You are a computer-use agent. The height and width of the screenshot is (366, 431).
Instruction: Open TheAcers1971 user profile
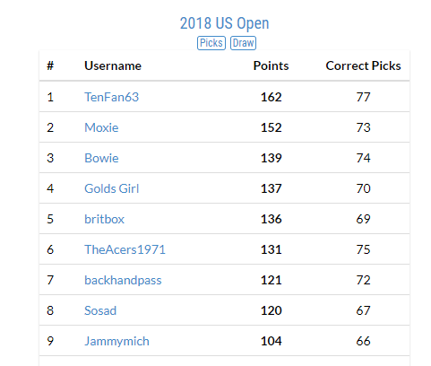(x=125, y=249)
